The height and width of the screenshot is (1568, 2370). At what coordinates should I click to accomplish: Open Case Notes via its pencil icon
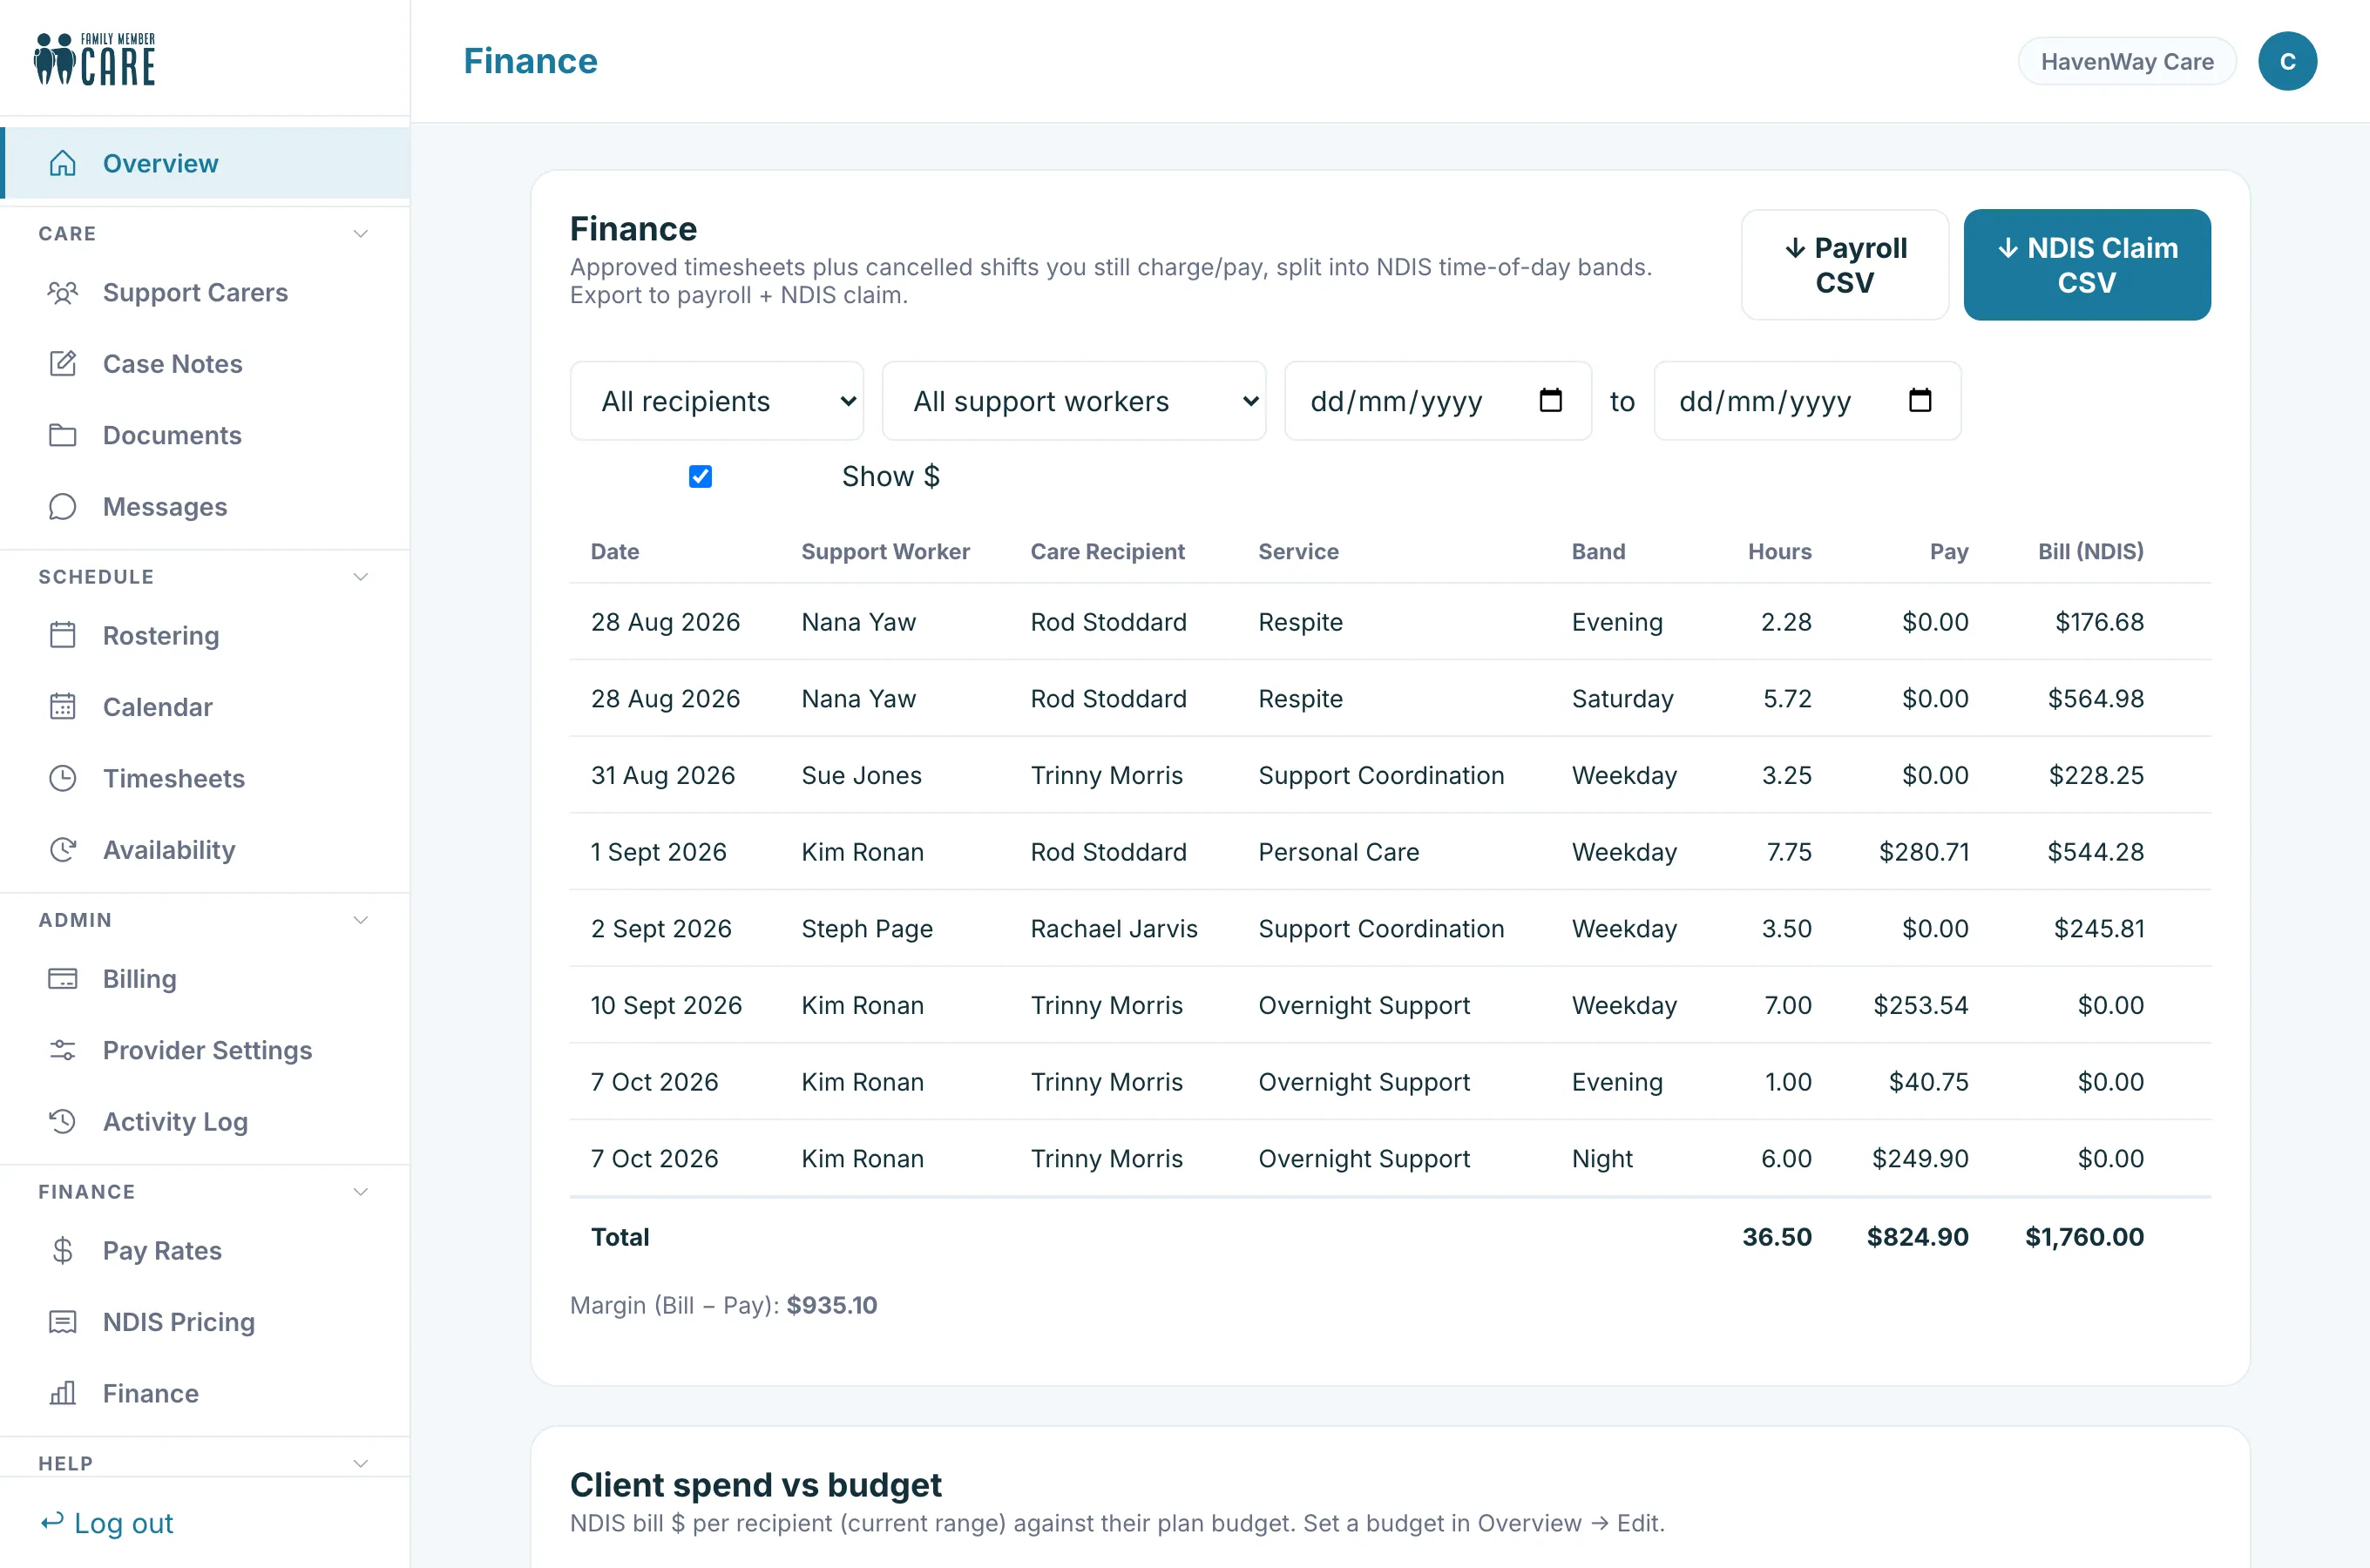pyautogui.click(x=62, y=364)
